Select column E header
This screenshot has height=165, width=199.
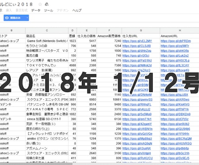coord(87,30)
